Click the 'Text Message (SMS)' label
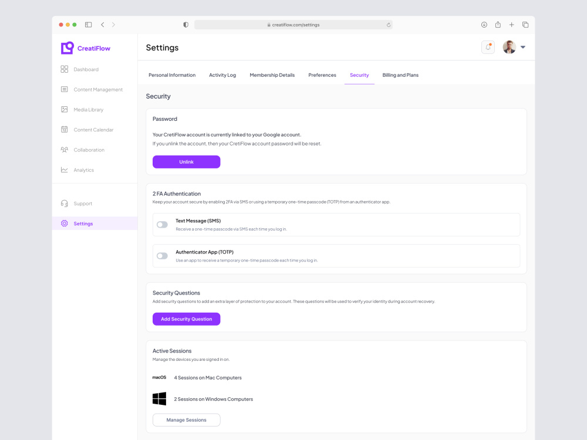This screenshot has width=587, height=440. (x=198, y=221)
